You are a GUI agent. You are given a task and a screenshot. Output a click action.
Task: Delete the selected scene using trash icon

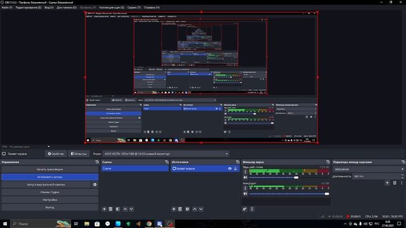pyautogui.click(x=110, y=209)
